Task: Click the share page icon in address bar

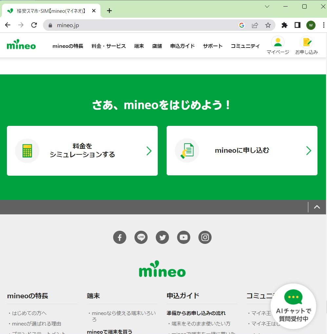Action: click(x=255, y=25)
